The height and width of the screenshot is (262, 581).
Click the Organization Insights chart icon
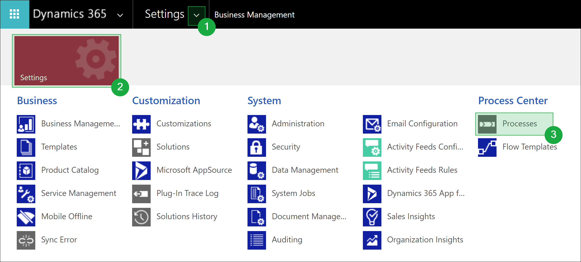click(x=372, y=240)
